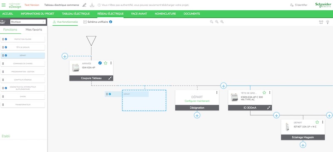Click the mySchneider eDesign logo
Image resolution: width=333 pixels, height=152 pixels.
tap(15, 5)
